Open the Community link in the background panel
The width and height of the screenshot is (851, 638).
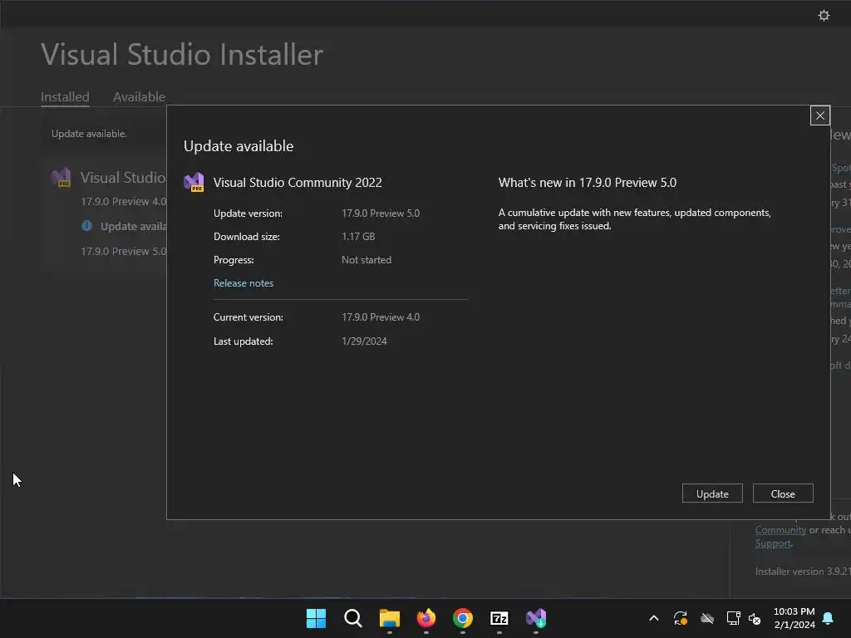click(780, 529)
